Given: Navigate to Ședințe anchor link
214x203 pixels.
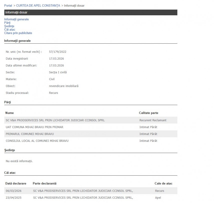Looking at the screenshot, I should (9, 26).
